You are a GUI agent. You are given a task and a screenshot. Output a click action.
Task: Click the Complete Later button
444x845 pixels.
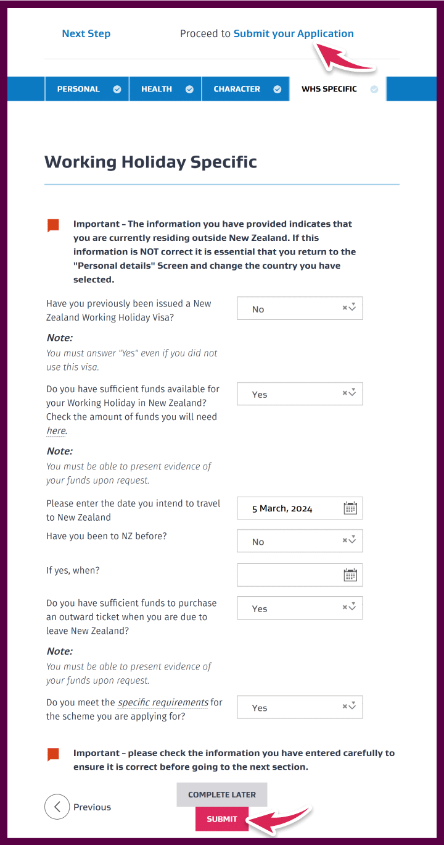coord(222,794)
